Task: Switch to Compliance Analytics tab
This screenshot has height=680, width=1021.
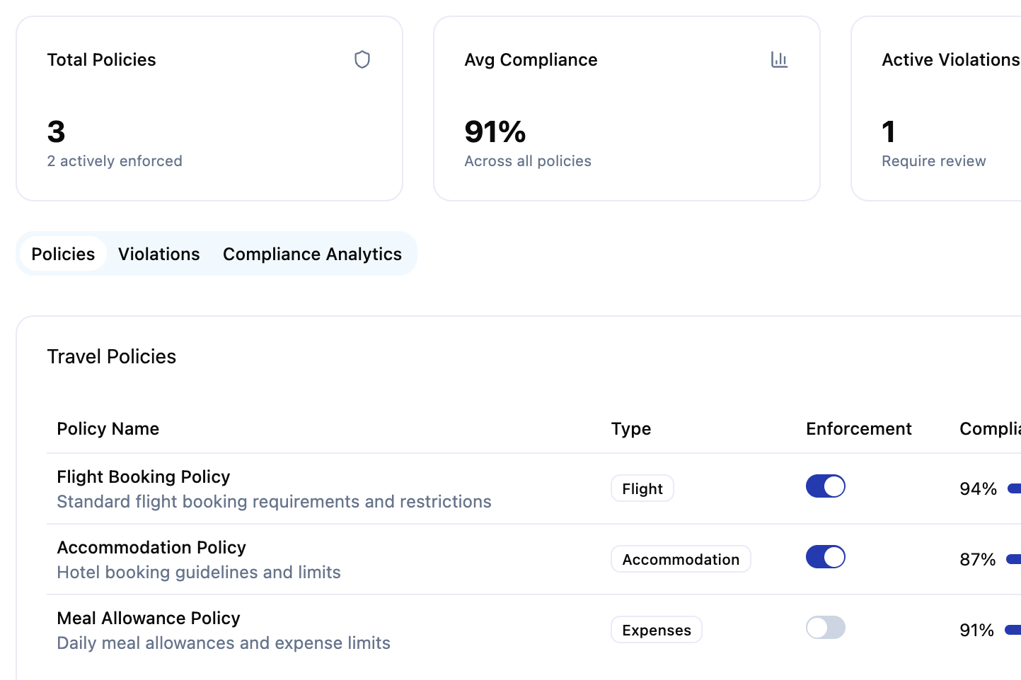Action: [312, 254]
